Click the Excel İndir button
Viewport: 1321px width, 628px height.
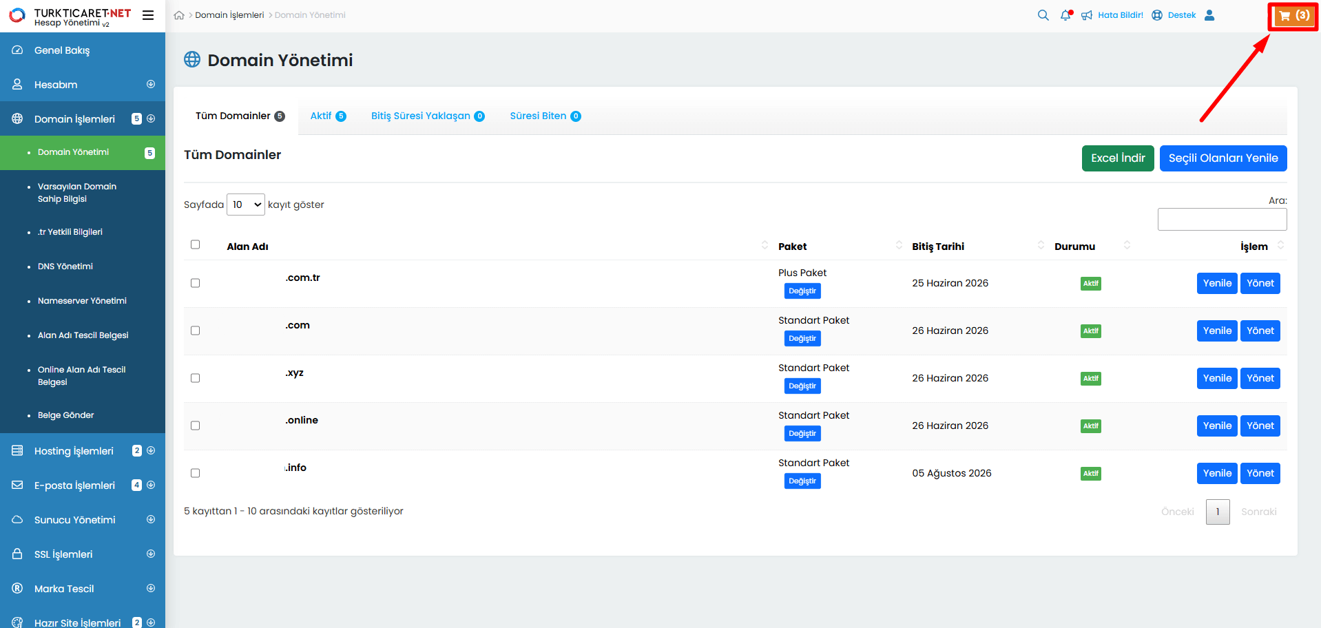tap(1117, 158)
